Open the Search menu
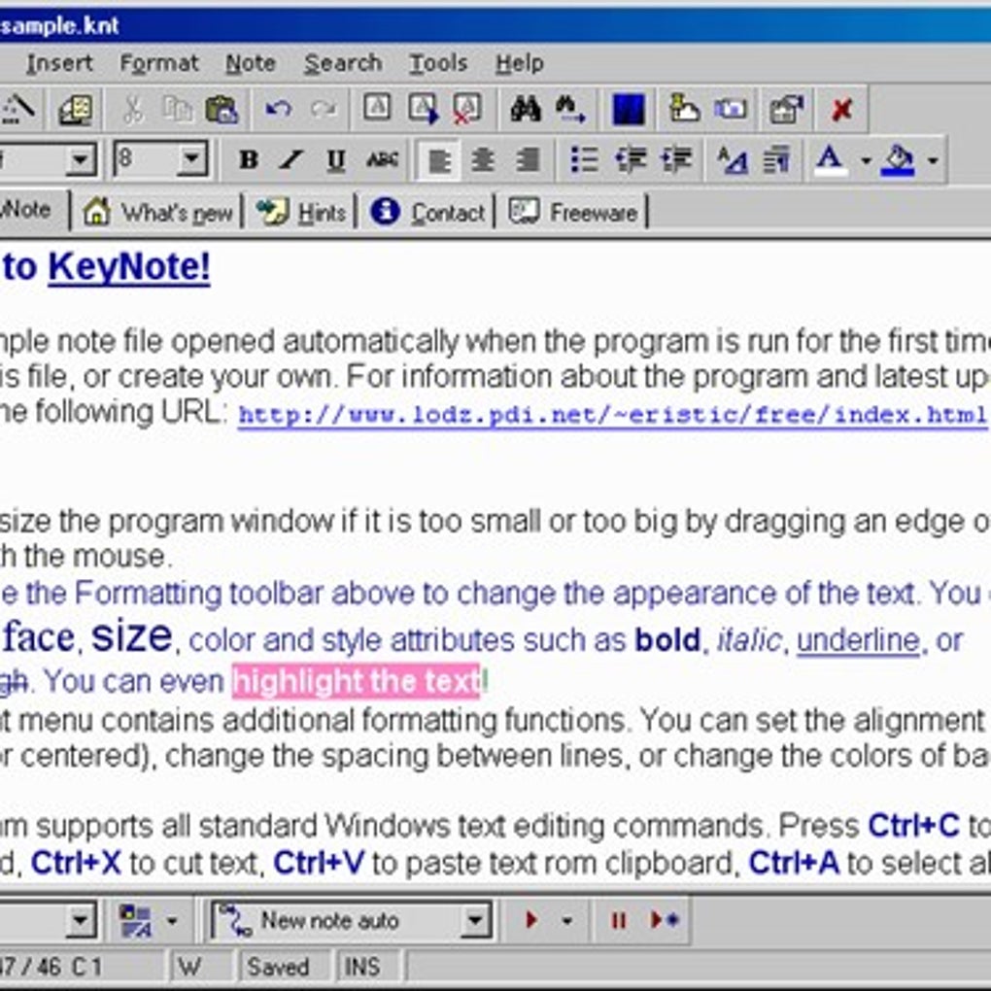The height and width of the screenshot is (991, 991). (x=343, y=63)
